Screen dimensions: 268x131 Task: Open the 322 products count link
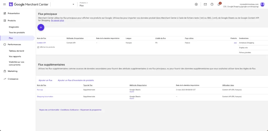coord(235,43)
